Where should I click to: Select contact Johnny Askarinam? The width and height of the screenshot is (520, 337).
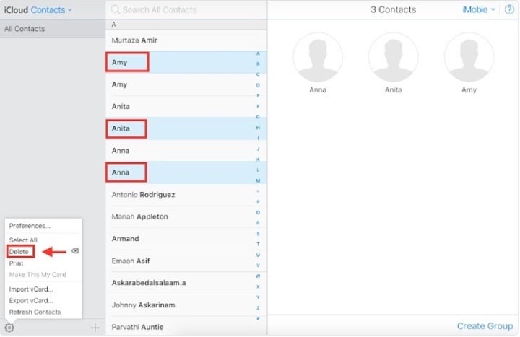pos(186,305)
